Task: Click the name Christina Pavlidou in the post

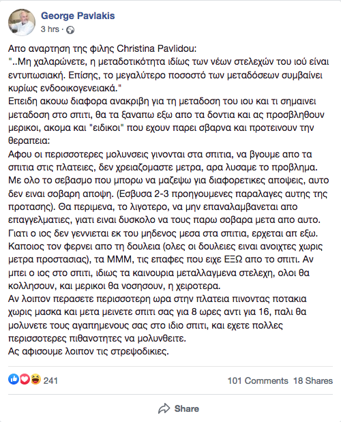Action: click(157, 48)
